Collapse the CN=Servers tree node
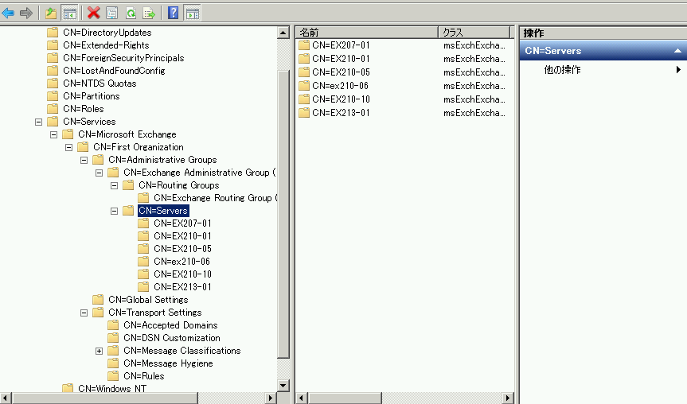This screenshot has height=404, width=687. pyautogui.click(x=114, y=211)
